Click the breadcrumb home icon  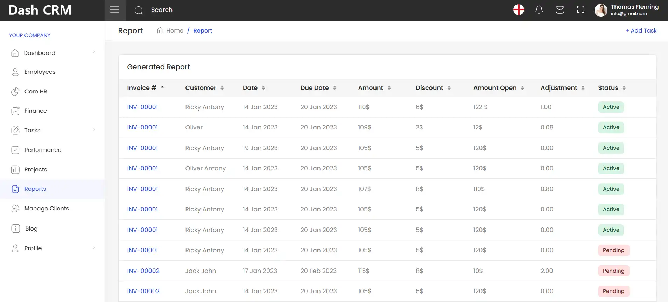tap(160, 30)
